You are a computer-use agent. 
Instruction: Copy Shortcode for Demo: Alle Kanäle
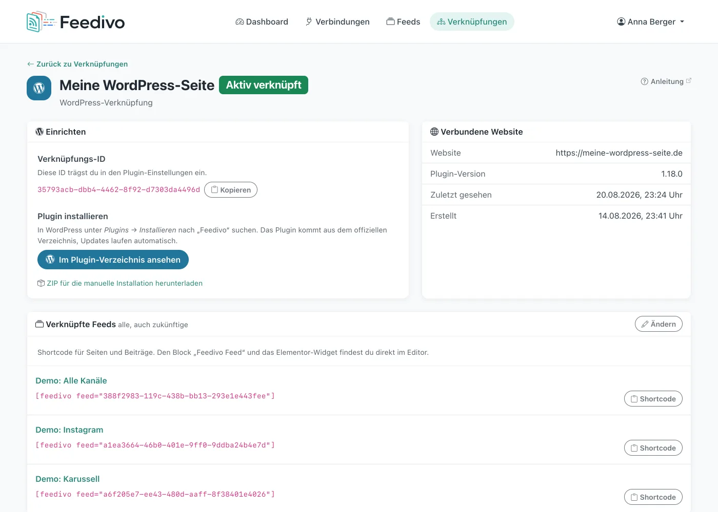point(653,399)
